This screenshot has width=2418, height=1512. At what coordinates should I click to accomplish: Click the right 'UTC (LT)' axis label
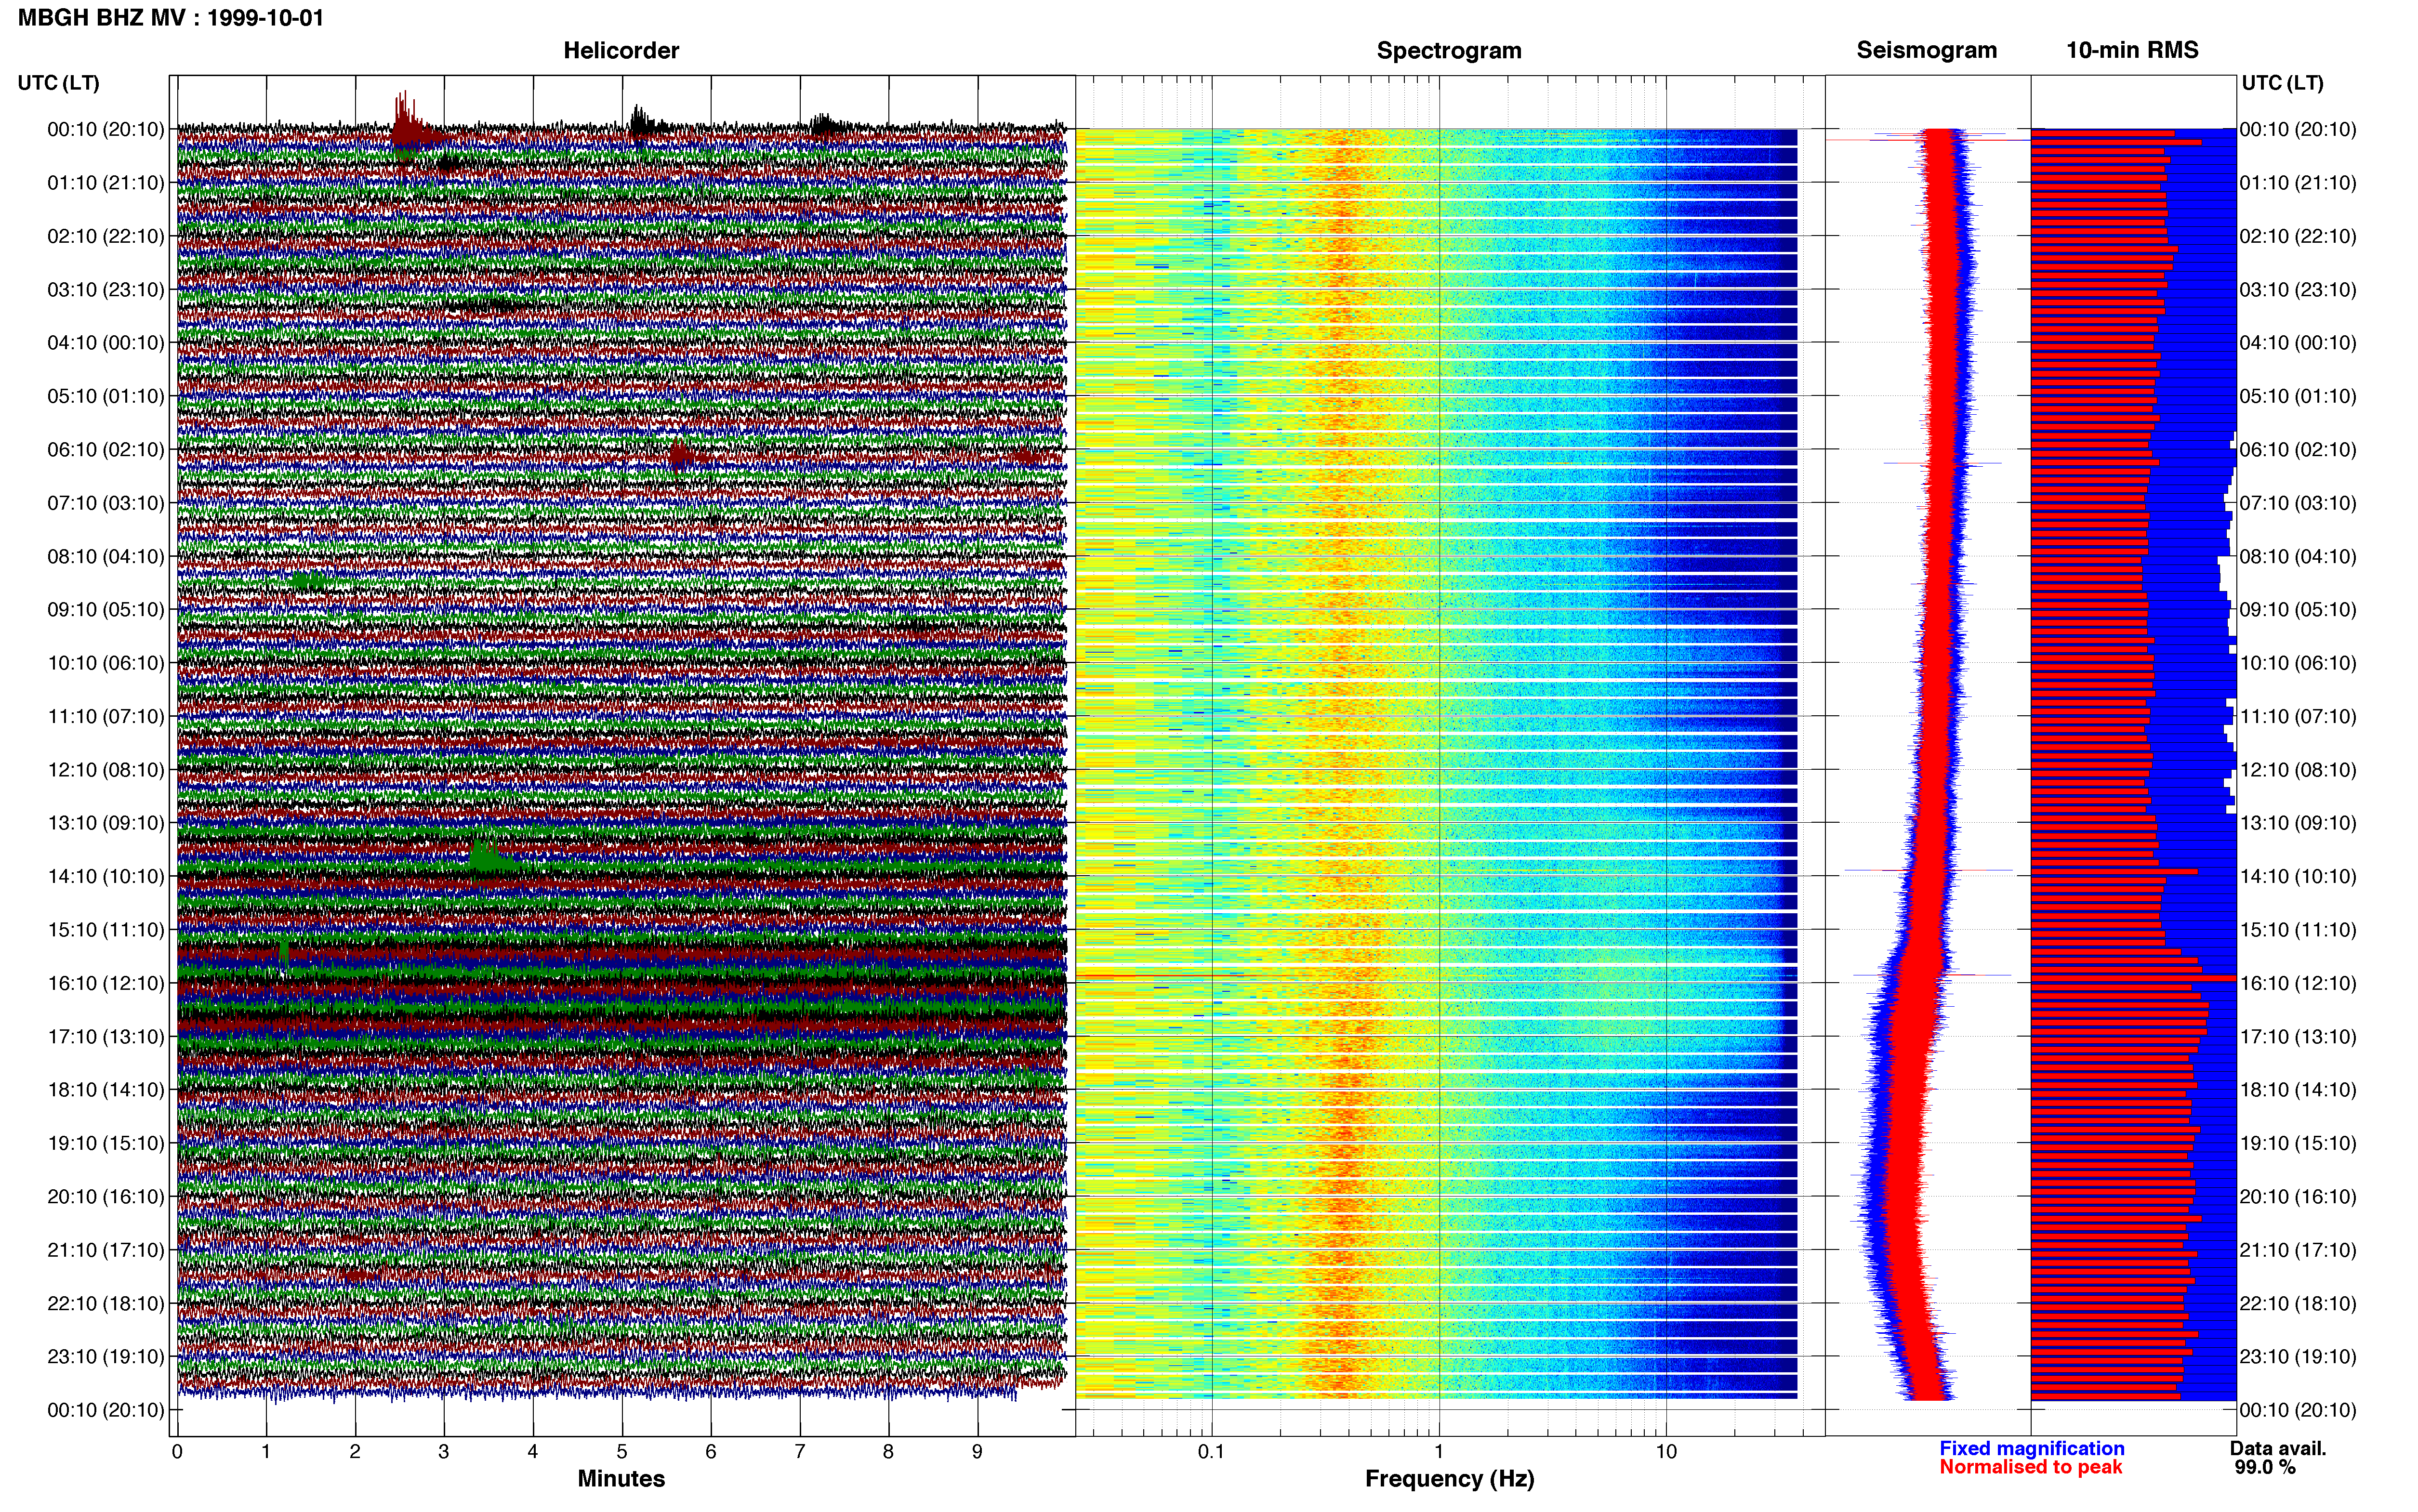pos(2282,82)
